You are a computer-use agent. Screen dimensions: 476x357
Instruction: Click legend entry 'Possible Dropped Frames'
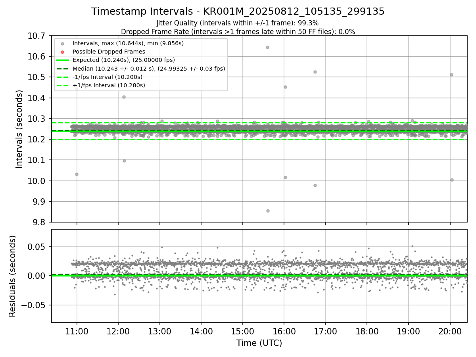click(x=109, y=52)
